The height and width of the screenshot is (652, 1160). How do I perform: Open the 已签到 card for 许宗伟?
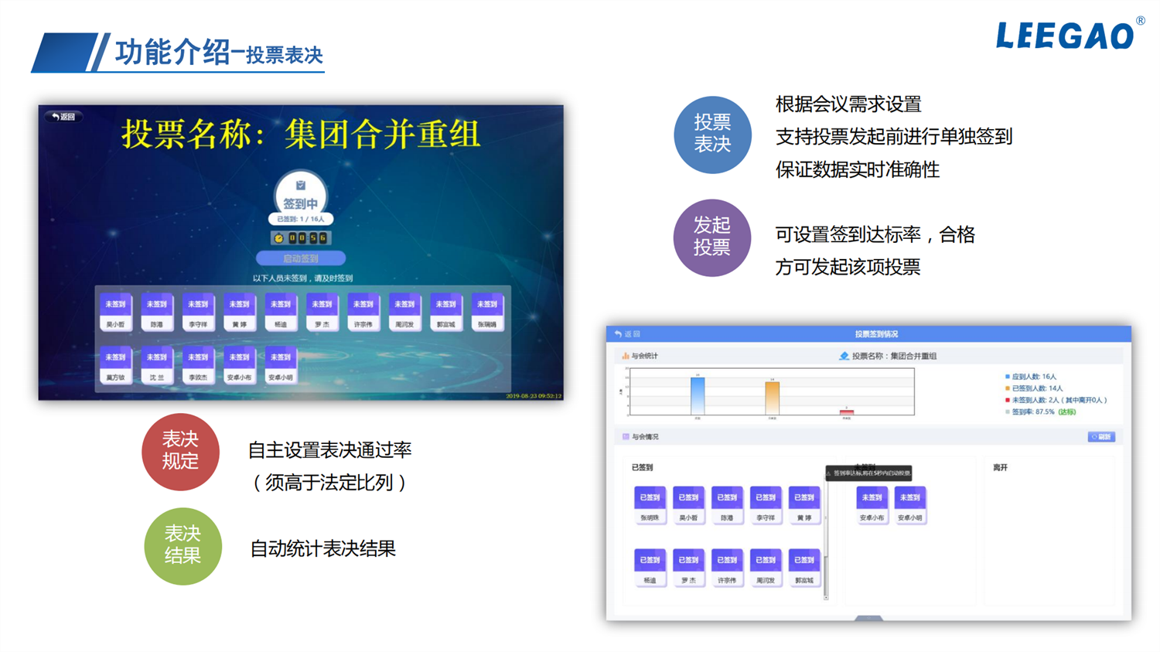(727, 568)
